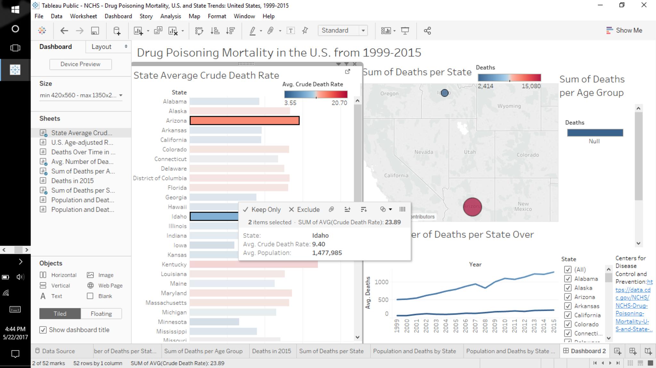Click the Save workbook icon
656x368 pixels.
pos(95,31)
